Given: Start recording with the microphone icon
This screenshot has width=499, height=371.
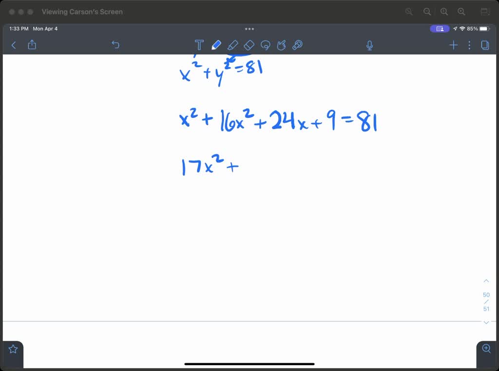Looking at the screenshot, I should point(370,45).
